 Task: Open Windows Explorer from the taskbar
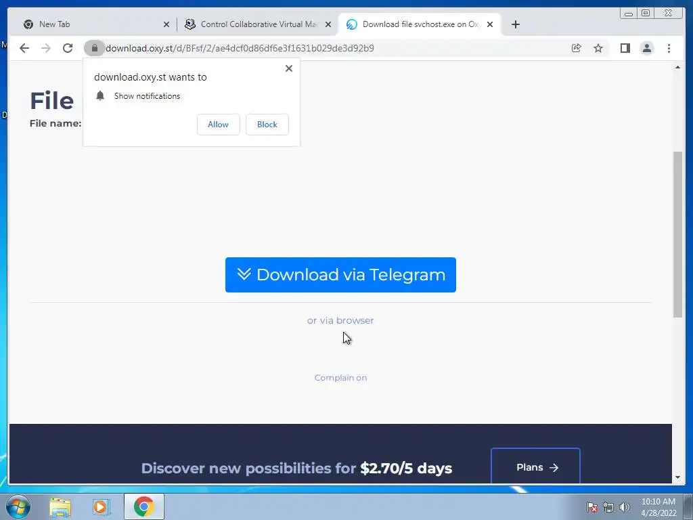click(60, 507)
